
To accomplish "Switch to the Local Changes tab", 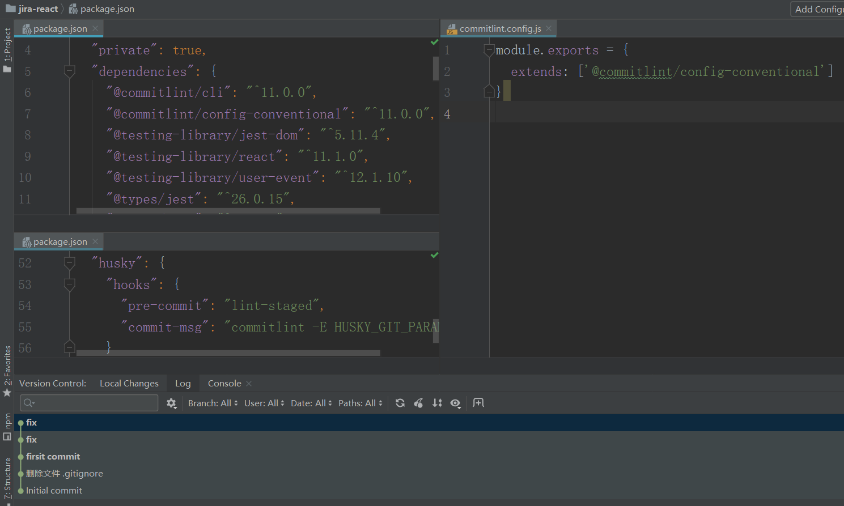I will [129, 384].
